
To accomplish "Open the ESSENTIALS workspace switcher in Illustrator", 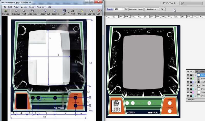I will [170, 3].
